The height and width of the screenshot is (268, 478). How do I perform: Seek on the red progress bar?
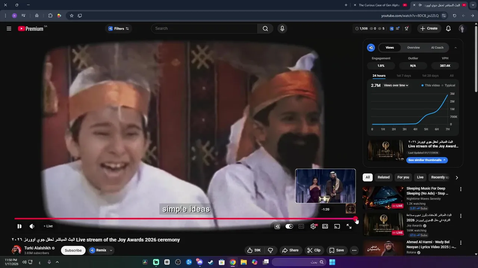point(185,219)
